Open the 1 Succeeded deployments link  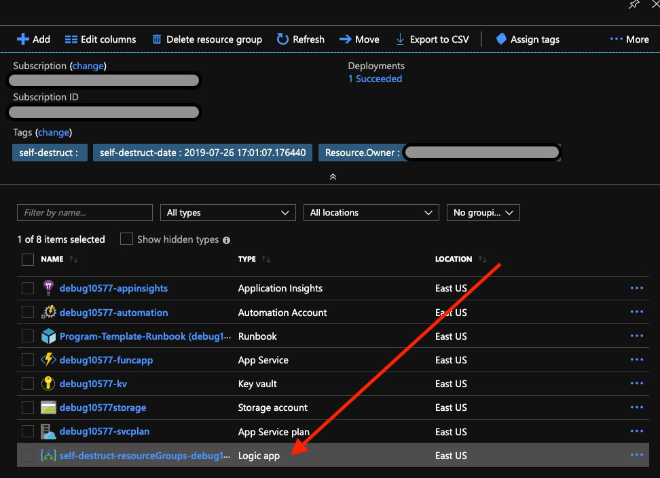click(375, 79)
